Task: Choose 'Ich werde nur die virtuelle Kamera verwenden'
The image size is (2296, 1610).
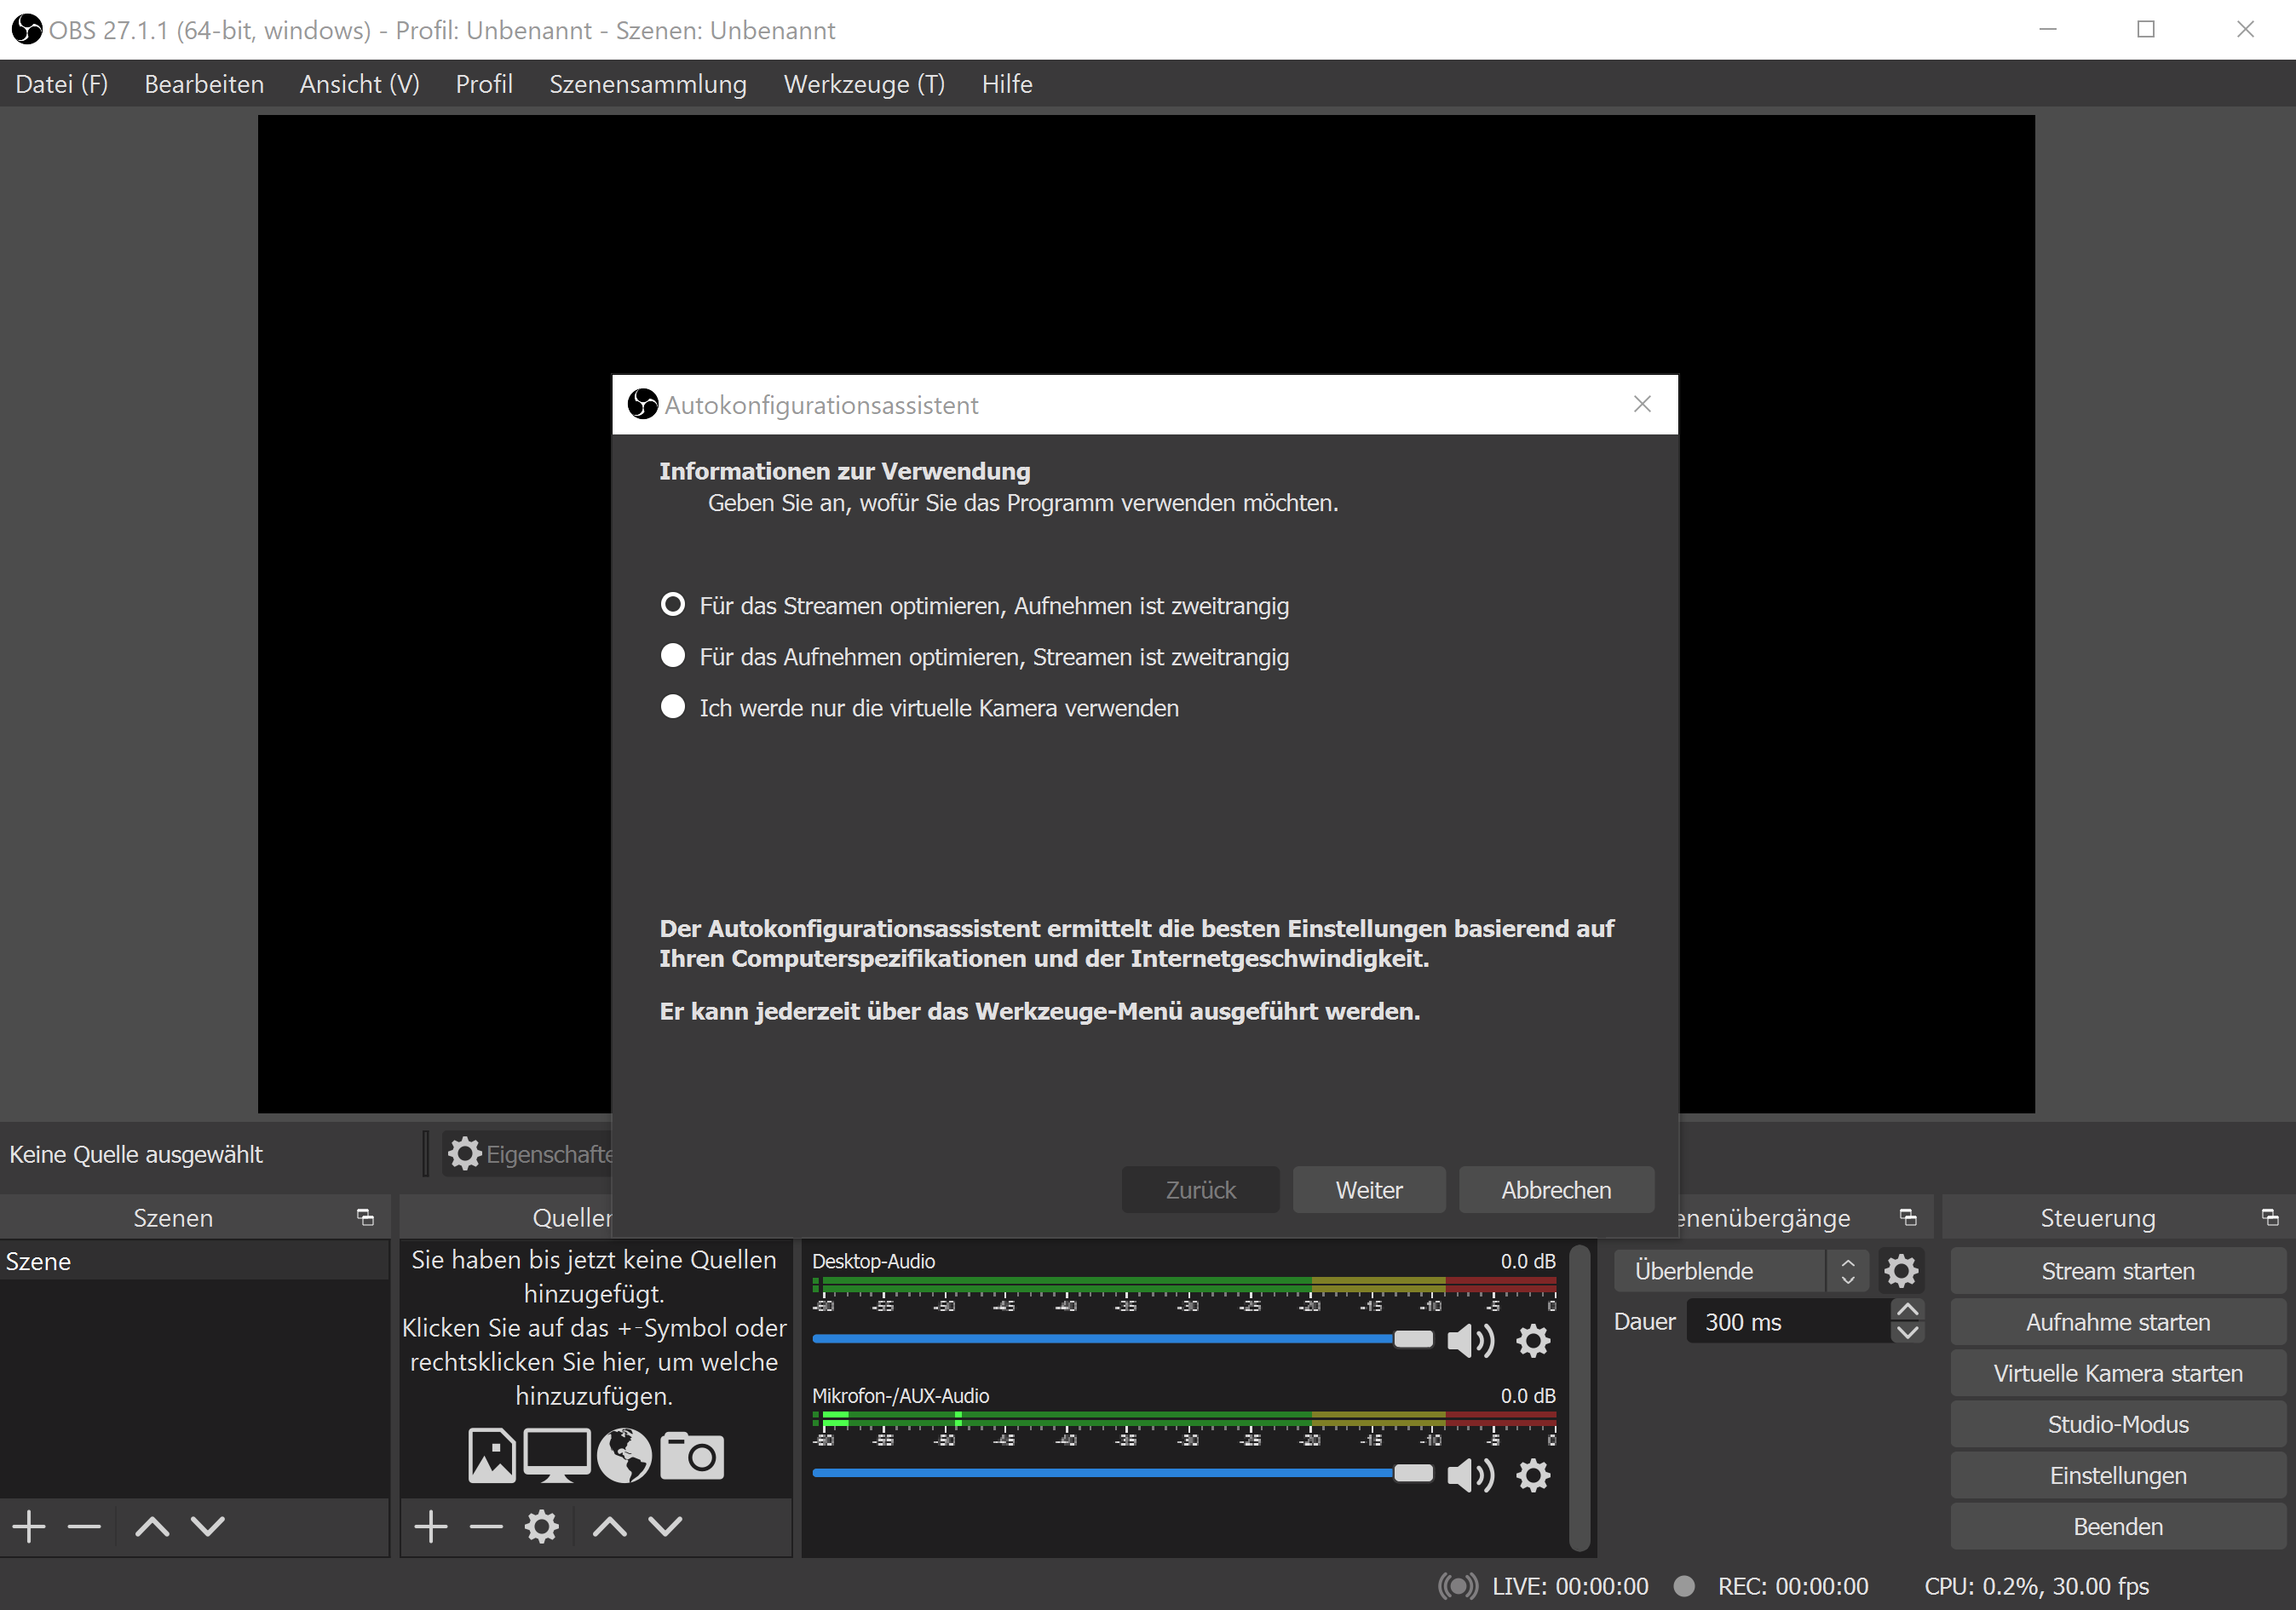Action: click(673, 706)
